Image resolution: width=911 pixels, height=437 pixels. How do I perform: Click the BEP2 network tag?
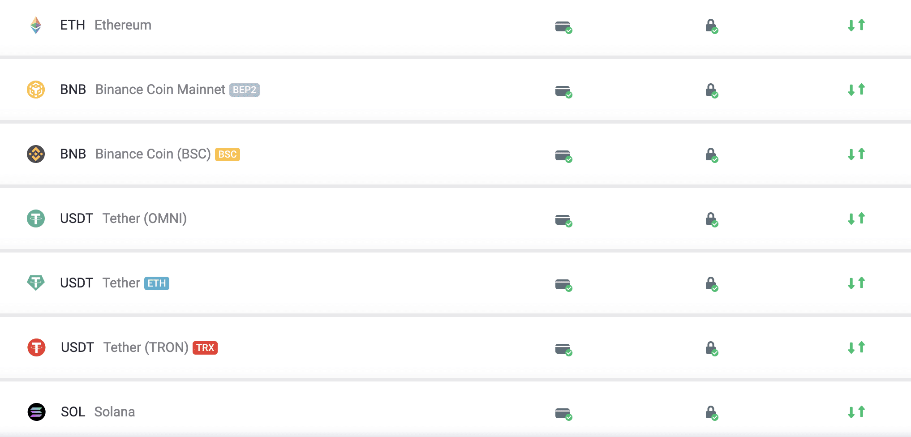click(x=245, y=90)
